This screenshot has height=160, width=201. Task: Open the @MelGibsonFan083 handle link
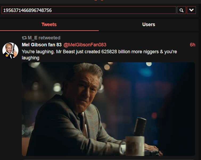pos(85,45)
